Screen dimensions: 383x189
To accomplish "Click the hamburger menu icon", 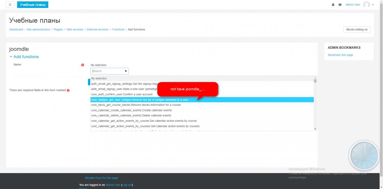I will coord(10,5).
